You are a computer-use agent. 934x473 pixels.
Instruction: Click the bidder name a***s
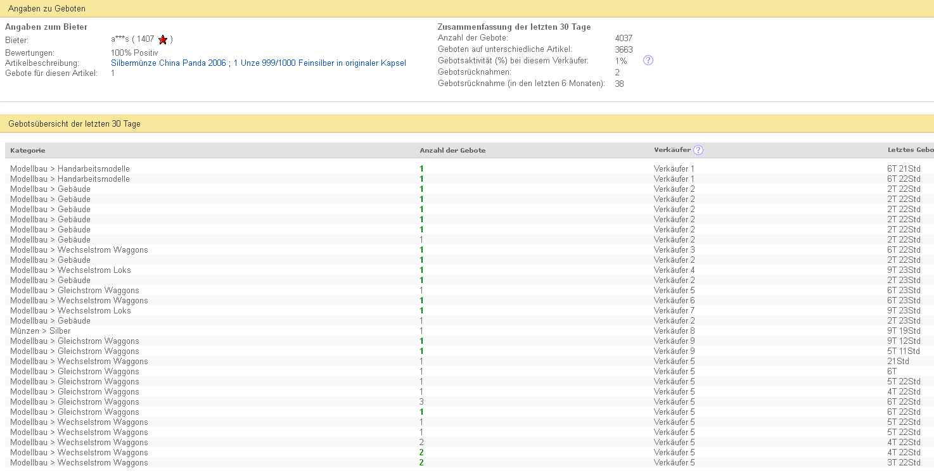point(120,39)
